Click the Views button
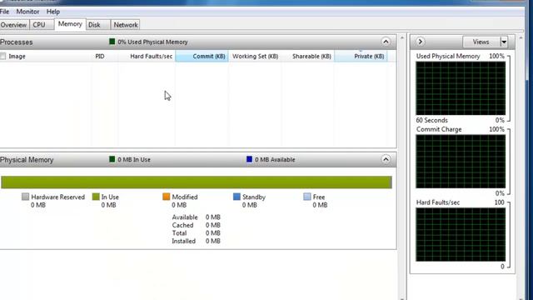The width and height of the screenshot is (533, 300). click(x=481, y=42)
